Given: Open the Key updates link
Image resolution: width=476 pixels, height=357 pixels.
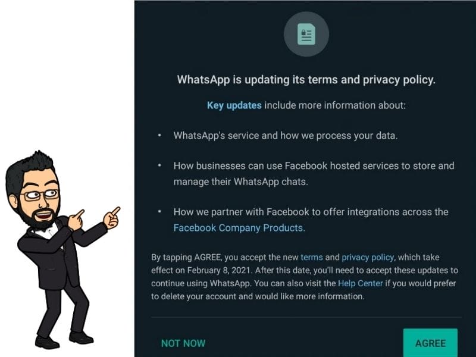Looking at the screenshot, I should (x=234, y=105).
